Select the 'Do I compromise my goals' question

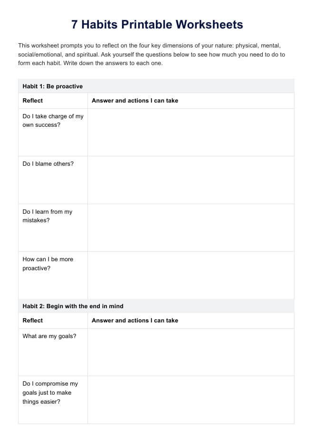pos(50,393)
